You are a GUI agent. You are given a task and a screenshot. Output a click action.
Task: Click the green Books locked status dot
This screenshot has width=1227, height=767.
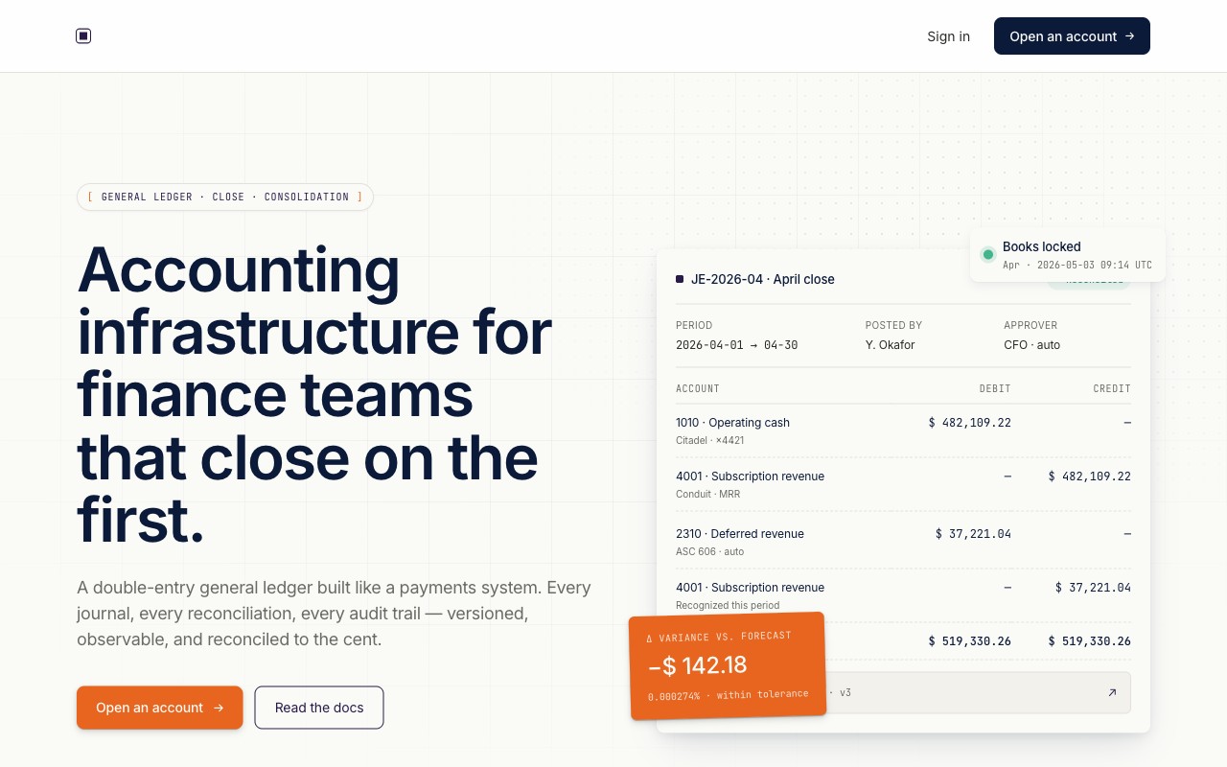(988, 255)
